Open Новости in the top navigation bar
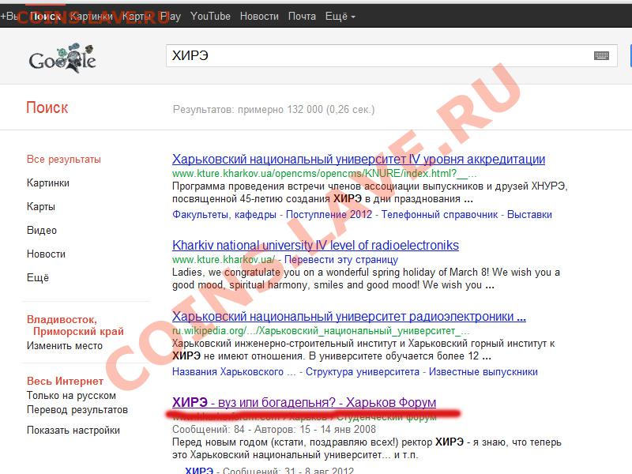 259,16
